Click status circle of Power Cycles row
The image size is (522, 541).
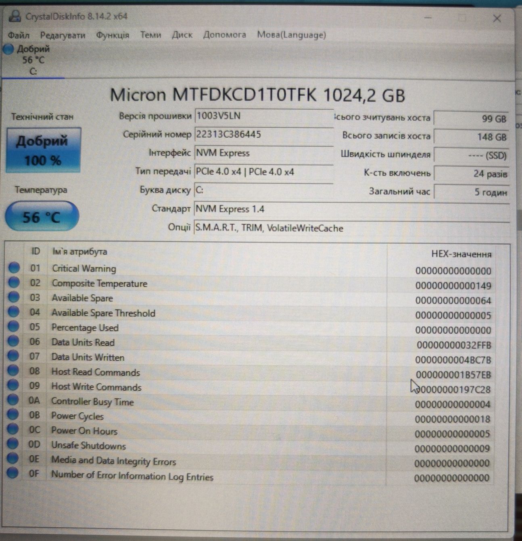tap(13, 415)
